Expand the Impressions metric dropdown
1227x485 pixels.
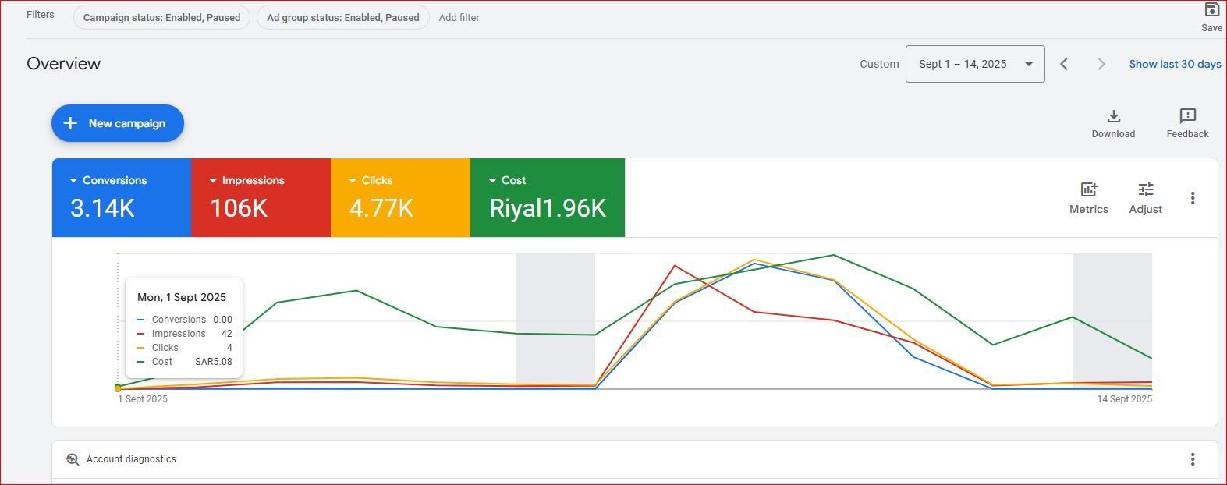(x=213, y=180)
